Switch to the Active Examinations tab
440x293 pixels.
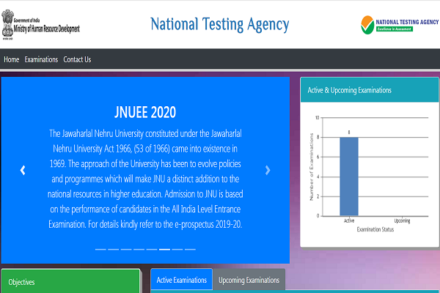[x=182, y=280]
